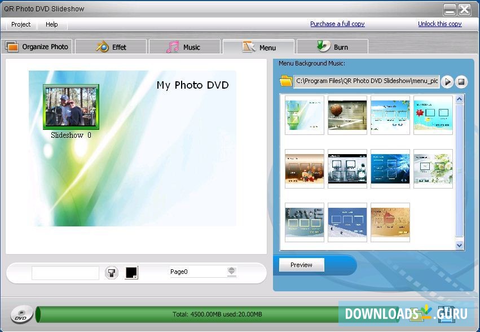
Task: Click the black text color swatch
Action: [x=130, y=270]
